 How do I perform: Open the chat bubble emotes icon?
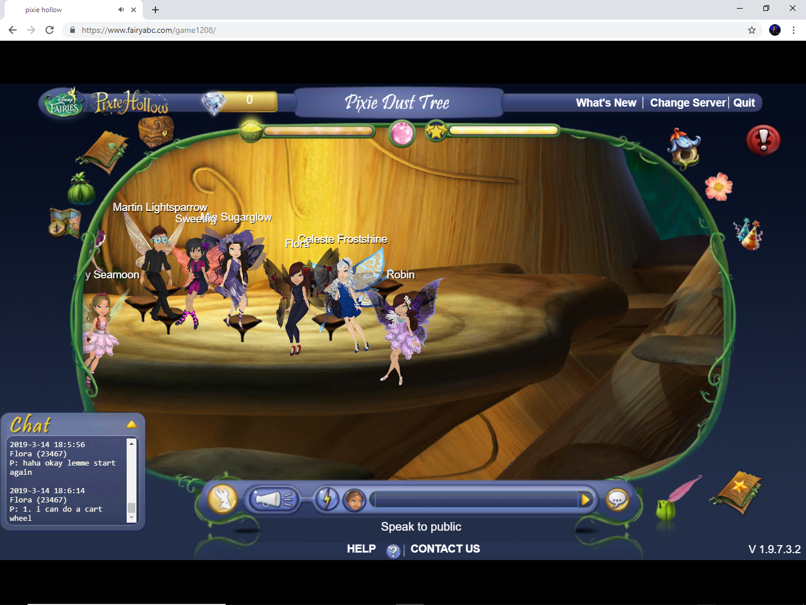(617, 500)
